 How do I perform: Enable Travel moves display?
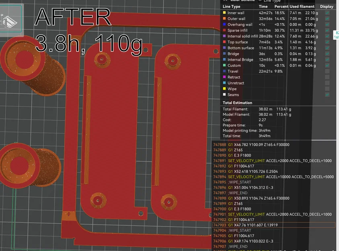click(x=327, y=71)
